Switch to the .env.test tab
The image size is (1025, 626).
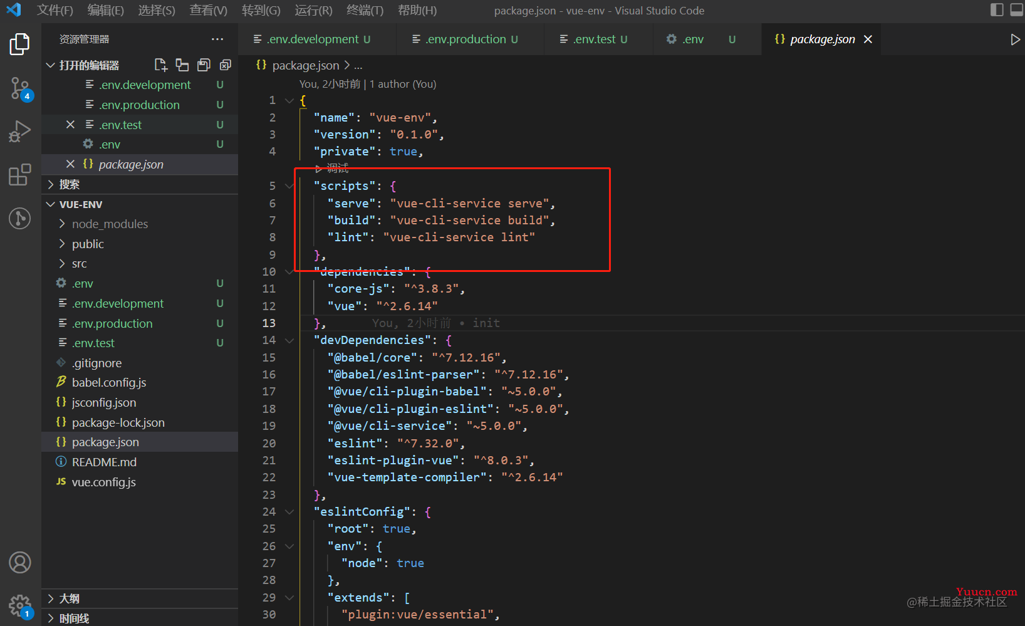597,39
